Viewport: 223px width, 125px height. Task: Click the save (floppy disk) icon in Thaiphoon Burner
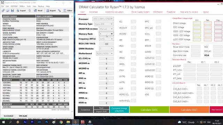coord(13,11)
